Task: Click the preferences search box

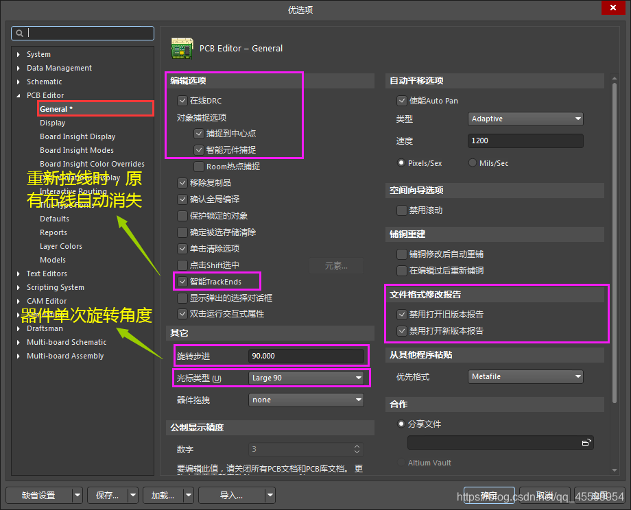Action: coord(82,34)
